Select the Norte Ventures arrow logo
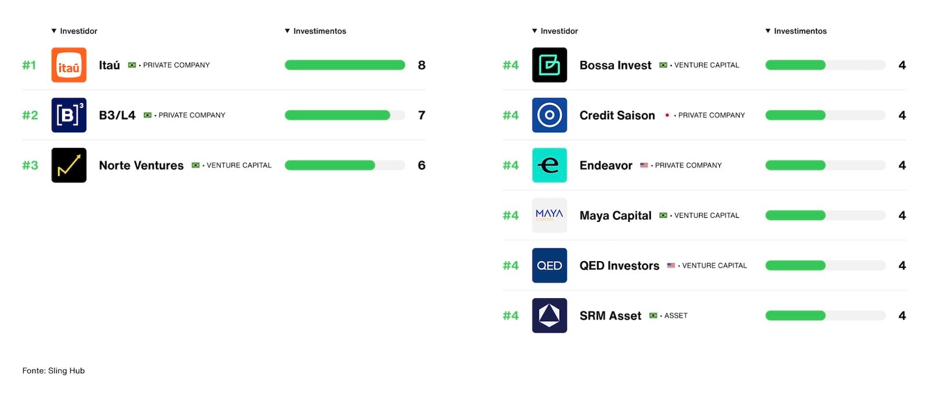Viewport: 927px width, 397px height. pos(69,165)
